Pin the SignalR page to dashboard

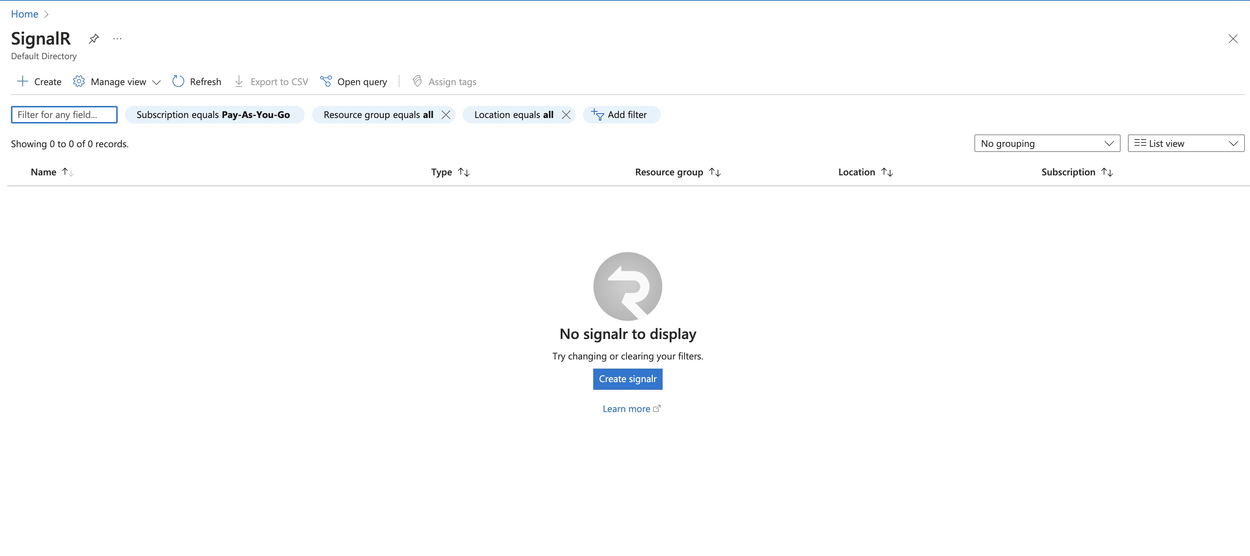click(94, 38)
